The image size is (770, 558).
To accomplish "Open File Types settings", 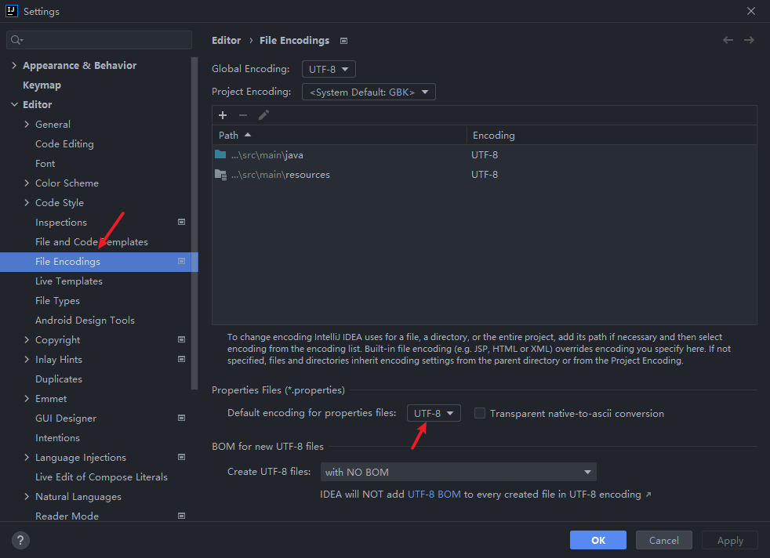I will coord(57,301).
